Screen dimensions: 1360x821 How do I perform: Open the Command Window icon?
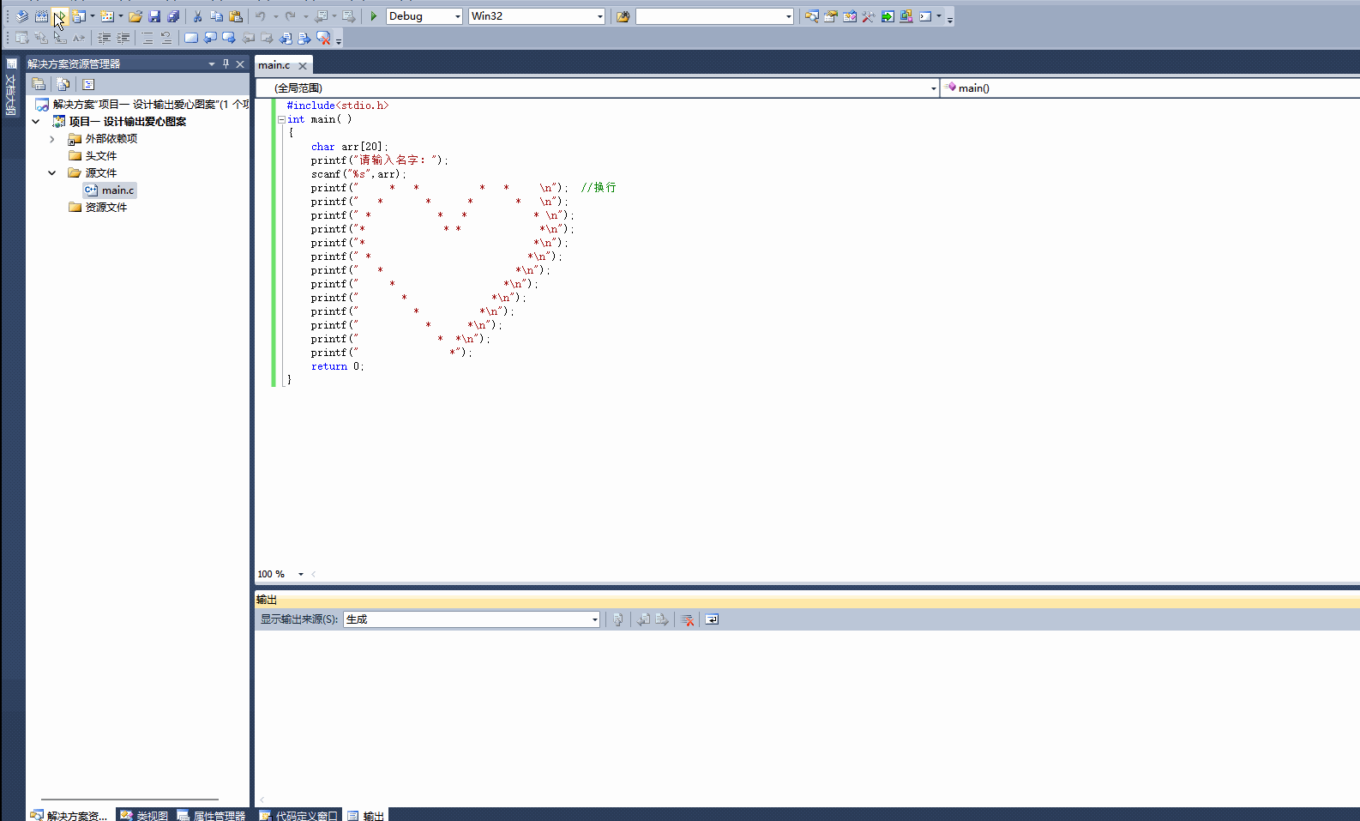click(x=925, y=16)
